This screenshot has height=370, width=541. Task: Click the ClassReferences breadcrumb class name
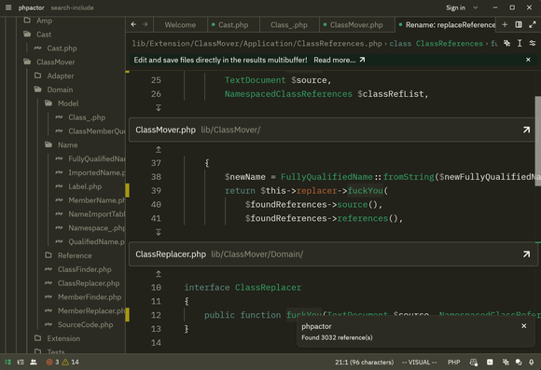[x=450, y=44]
